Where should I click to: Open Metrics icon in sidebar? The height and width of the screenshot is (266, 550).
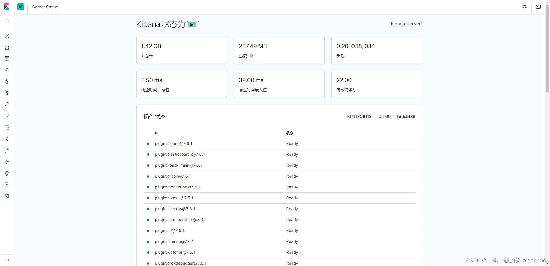coord(7,105)
